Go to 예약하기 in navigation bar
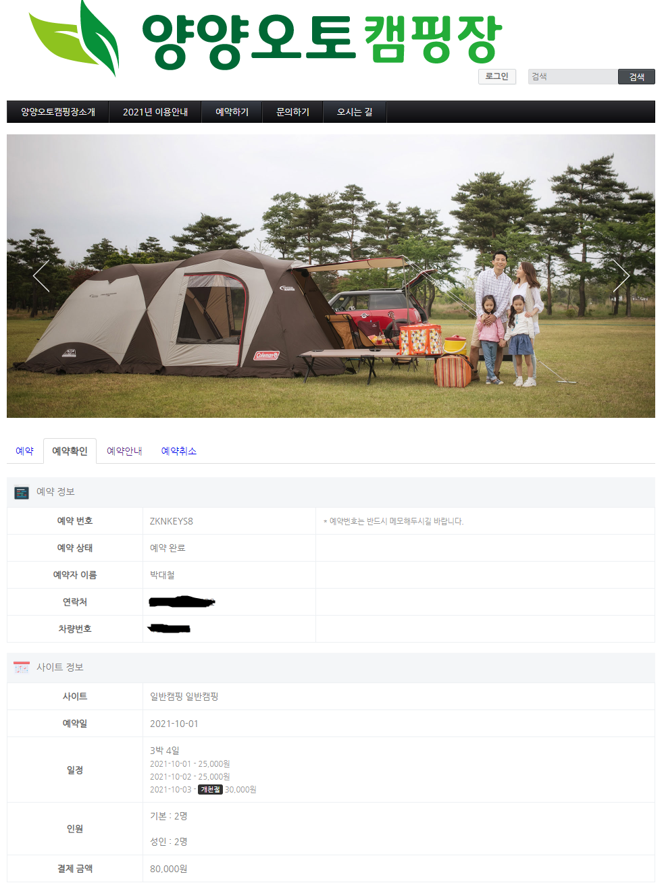Viewport: 664px width, 885px height. point(232,112)
